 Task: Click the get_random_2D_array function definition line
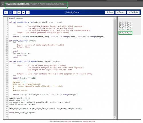[x=36, y=22]
